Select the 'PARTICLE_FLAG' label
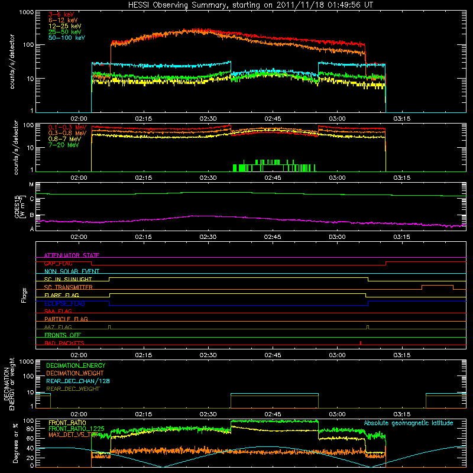This screenshot has width=473, height=473. (x=66, y=319)
